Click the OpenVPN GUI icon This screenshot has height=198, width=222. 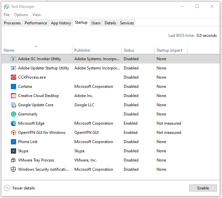(x=13, y=133)
